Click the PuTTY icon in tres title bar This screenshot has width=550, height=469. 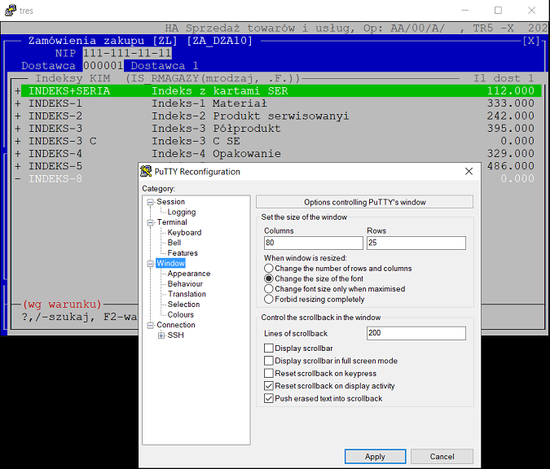pos(11,10)
